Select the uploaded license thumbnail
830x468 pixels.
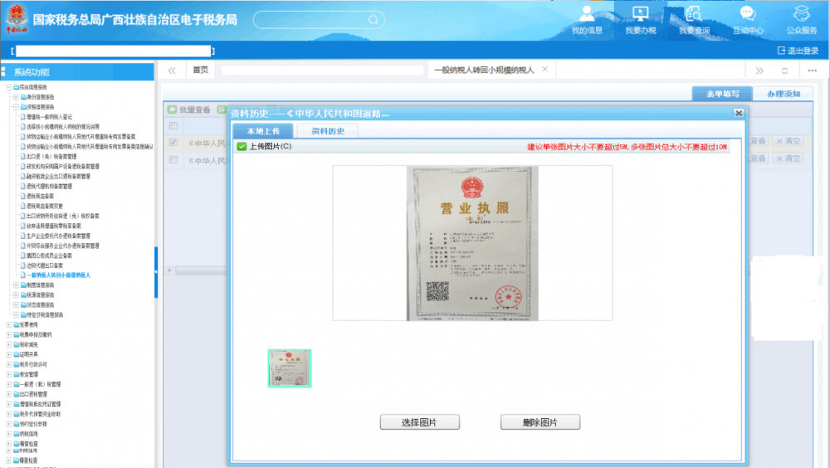pyautogui.click(x=290, y=368)
